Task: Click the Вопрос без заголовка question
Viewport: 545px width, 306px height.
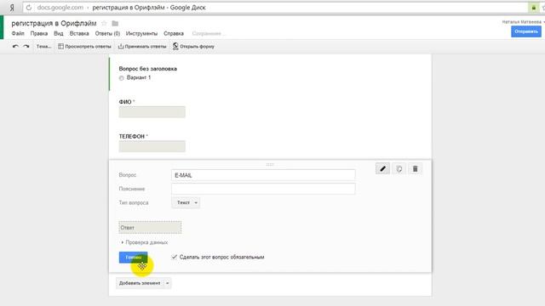Action: pyautogui.click(x=147, y=69)
